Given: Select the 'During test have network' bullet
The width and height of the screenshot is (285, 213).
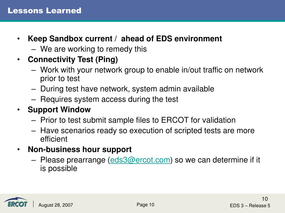Looking at the screenshot, I should coord(127,89).
